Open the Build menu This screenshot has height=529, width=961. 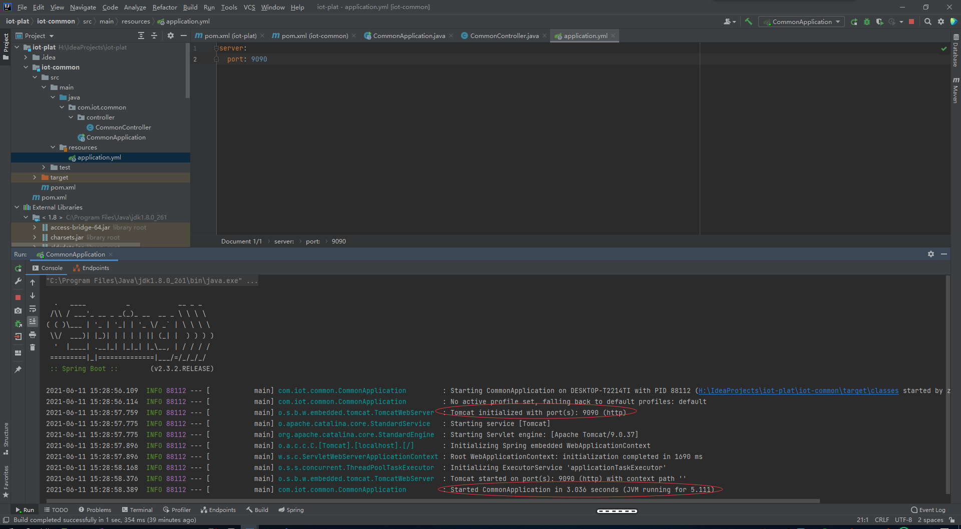coord(190,7)
